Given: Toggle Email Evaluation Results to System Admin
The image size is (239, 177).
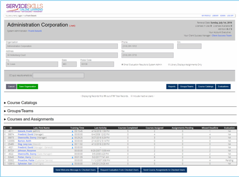Looking at the screenshot, I should point(122,64).
